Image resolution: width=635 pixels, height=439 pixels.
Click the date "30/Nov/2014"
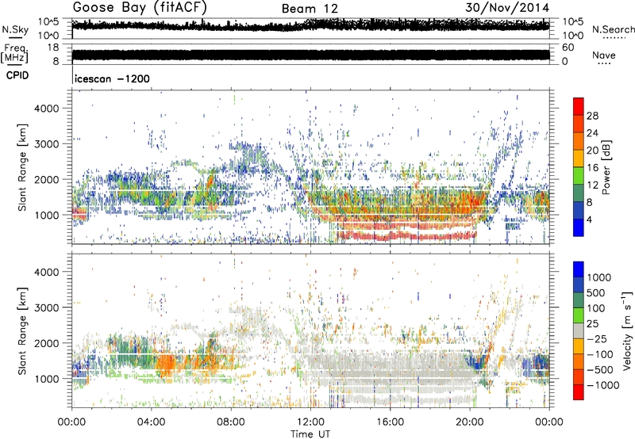[x=507, y=8]
